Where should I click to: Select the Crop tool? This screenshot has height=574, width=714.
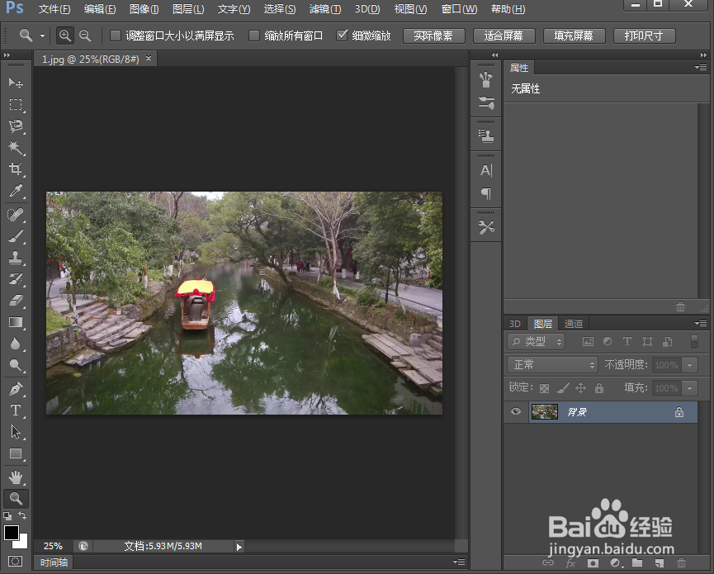[16, 169]
